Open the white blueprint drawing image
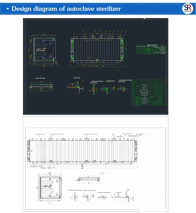 pyautogui.click(x=96, y=164)
